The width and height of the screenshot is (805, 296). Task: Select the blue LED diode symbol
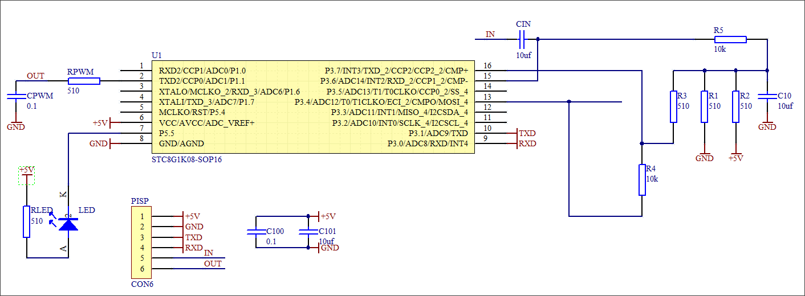tap(68, 223)
